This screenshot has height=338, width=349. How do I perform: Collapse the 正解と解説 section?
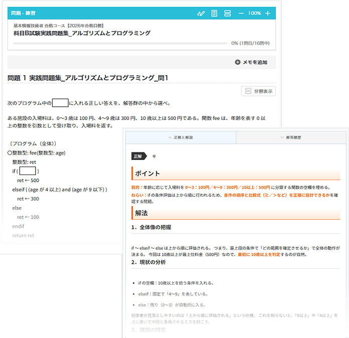[181, 137]
